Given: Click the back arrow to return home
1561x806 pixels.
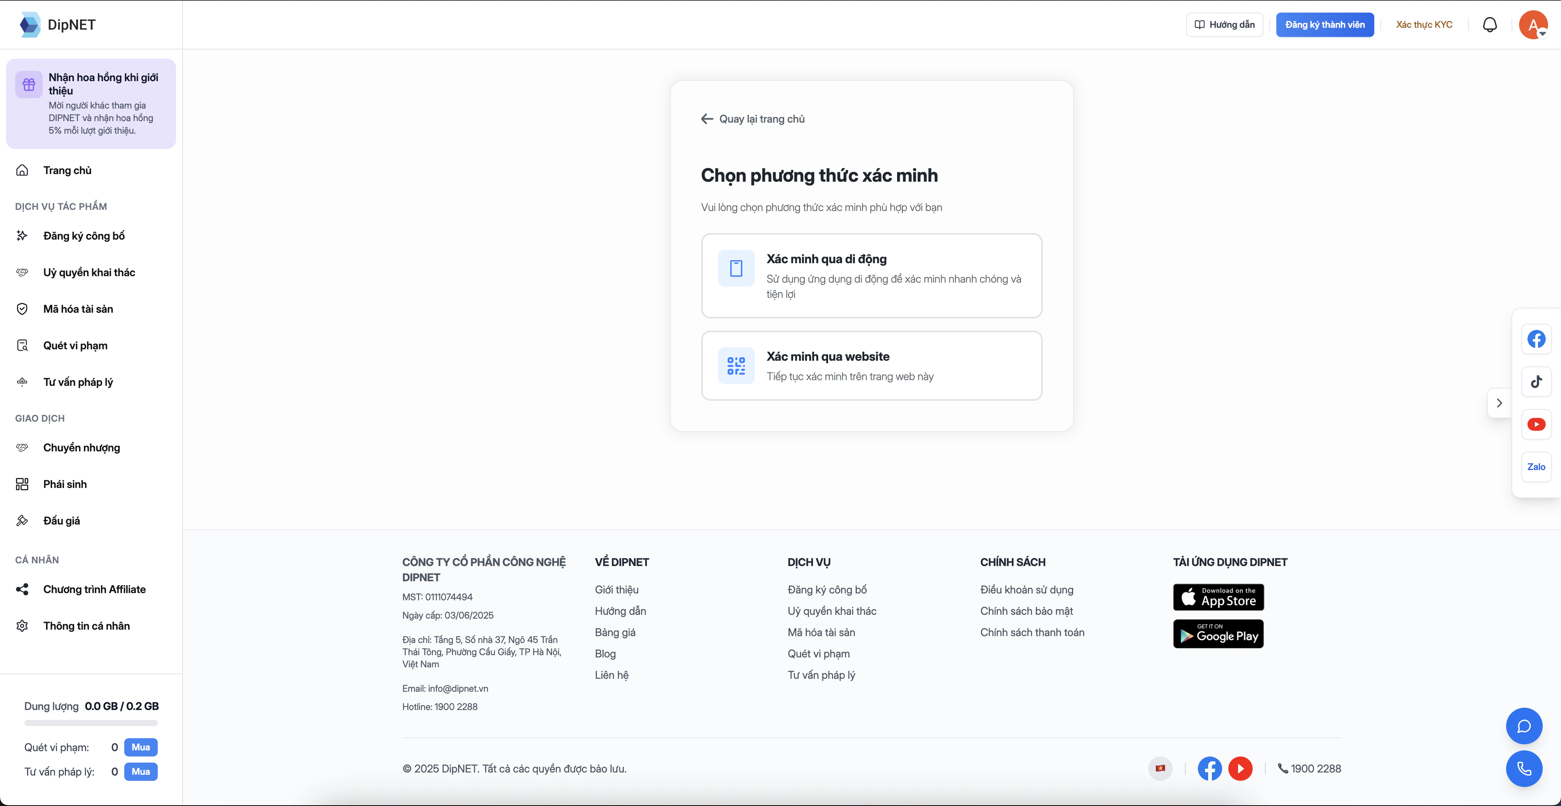Looking at the screenshot, I should pyautogui.click(x=707, y=119).
